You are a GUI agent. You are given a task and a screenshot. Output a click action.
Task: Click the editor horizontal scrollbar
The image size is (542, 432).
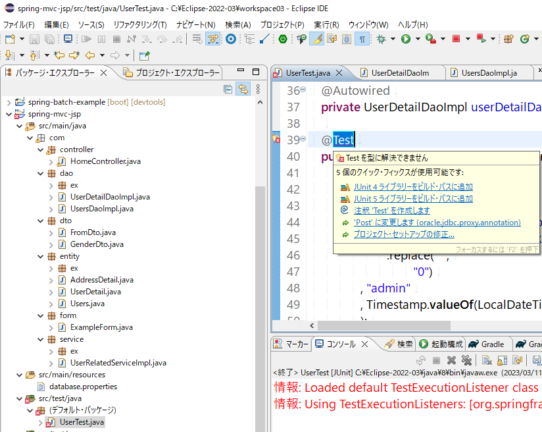[408, 325]
